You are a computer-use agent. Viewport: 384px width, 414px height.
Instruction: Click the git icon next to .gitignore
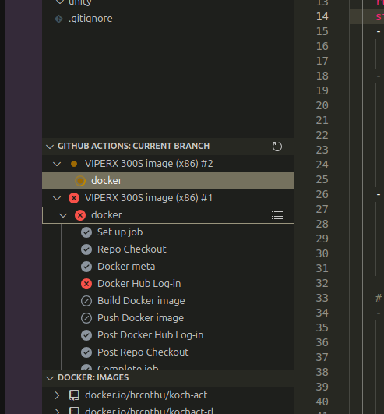point(58,19)
